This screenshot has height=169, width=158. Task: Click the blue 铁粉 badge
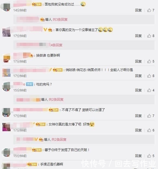click(x=30, y=84)
